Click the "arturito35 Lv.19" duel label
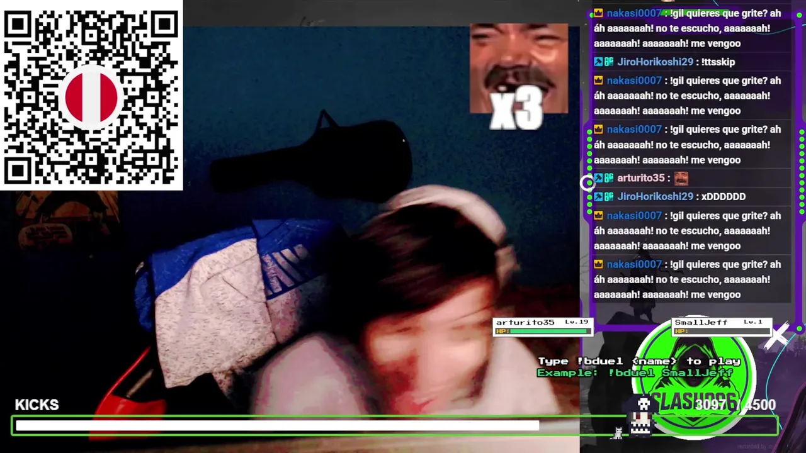806x453 pixels. 542,322
